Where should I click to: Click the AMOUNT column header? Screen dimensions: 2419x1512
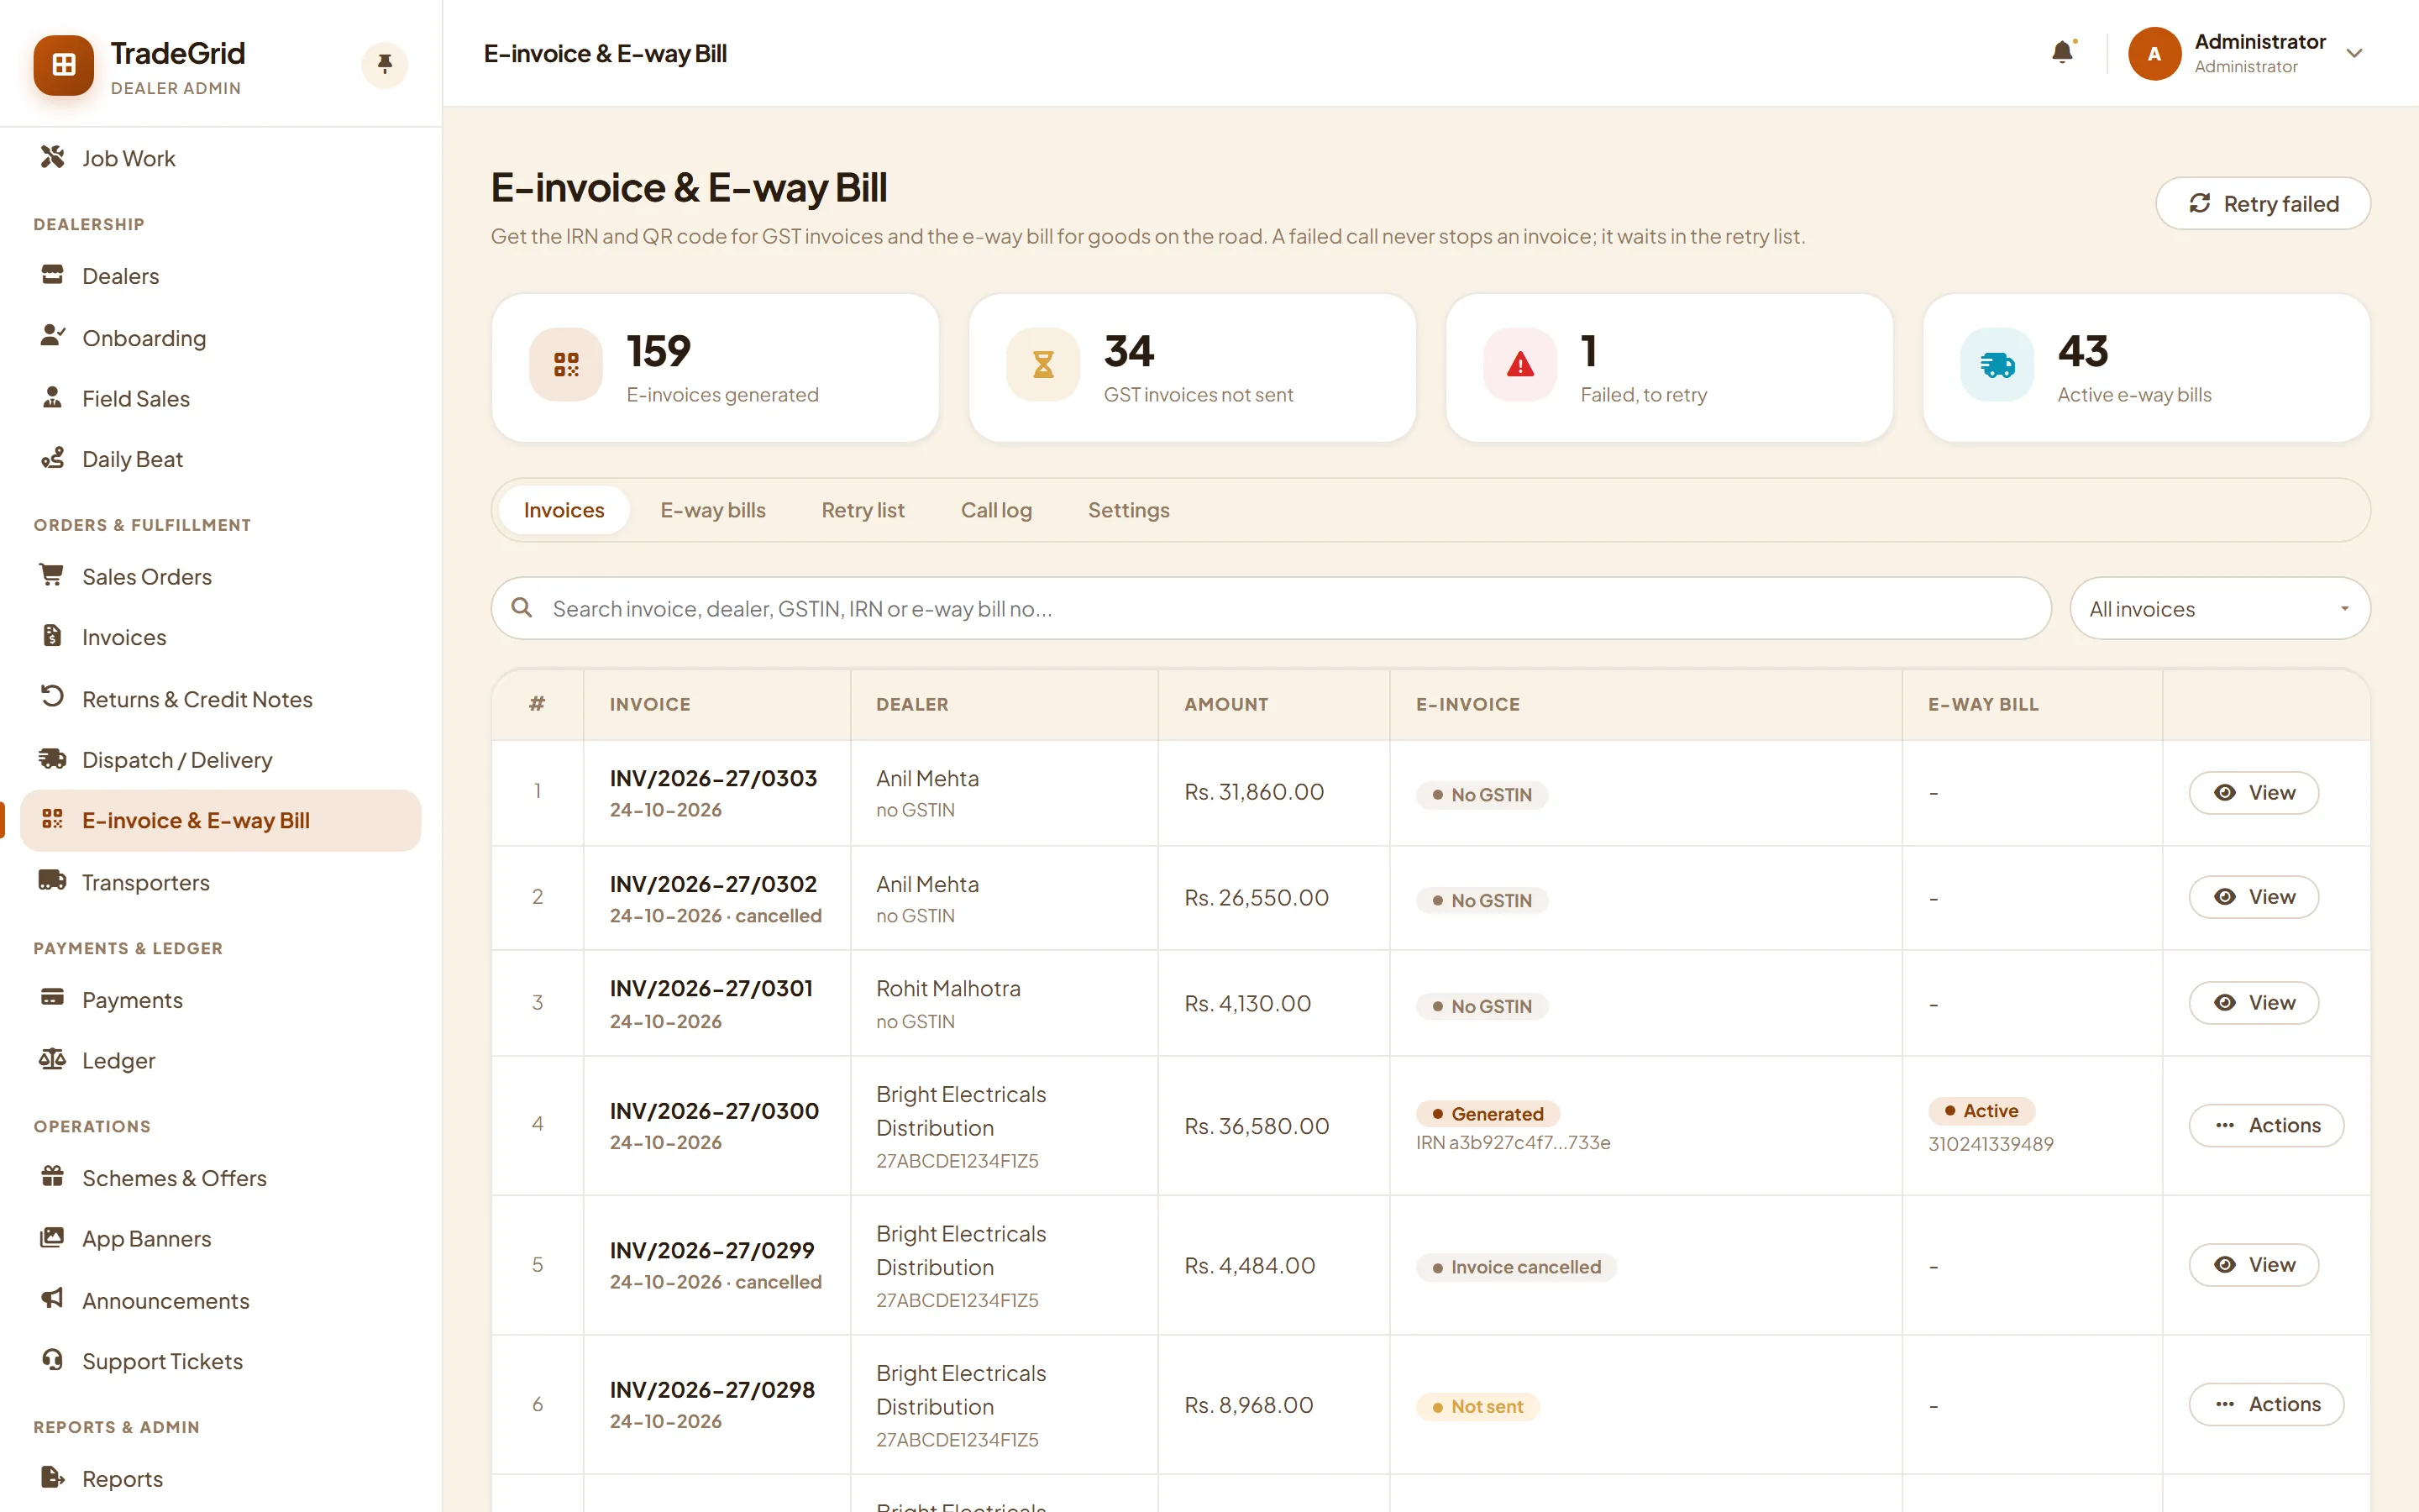[x=1225, y=704]
